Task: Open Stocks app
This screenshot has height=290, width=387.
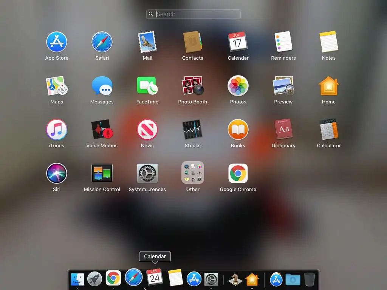Action: [192, 130]
